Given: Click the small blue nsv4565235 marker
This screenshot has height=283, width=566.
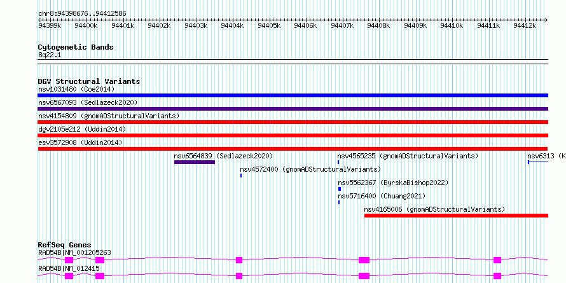Looking at the screenshot, I should click(338, 162).
